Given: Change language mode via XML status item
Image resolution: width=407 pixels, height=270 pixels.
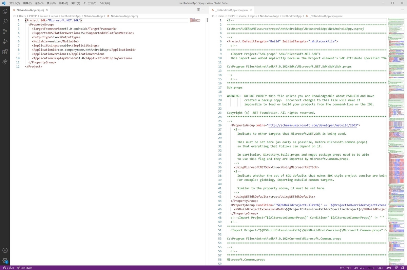Looking at the screenshot, I should point(389,268).
